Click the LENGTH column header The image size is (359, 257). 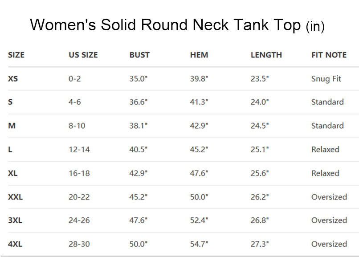coord(266,55)
